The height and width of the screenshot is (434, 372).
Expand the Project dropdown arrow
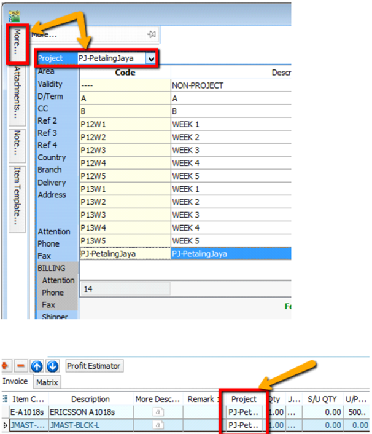[151, 58]
